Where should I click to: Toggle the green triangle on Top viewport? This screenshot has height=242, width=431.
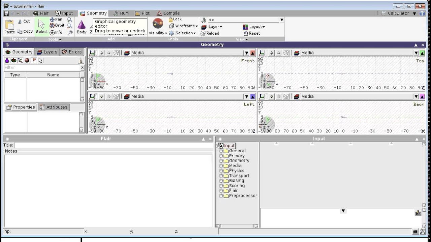click(422, 53)
